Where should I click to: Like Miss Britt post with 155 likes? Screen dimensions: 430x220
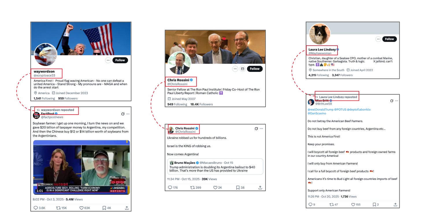356,205
